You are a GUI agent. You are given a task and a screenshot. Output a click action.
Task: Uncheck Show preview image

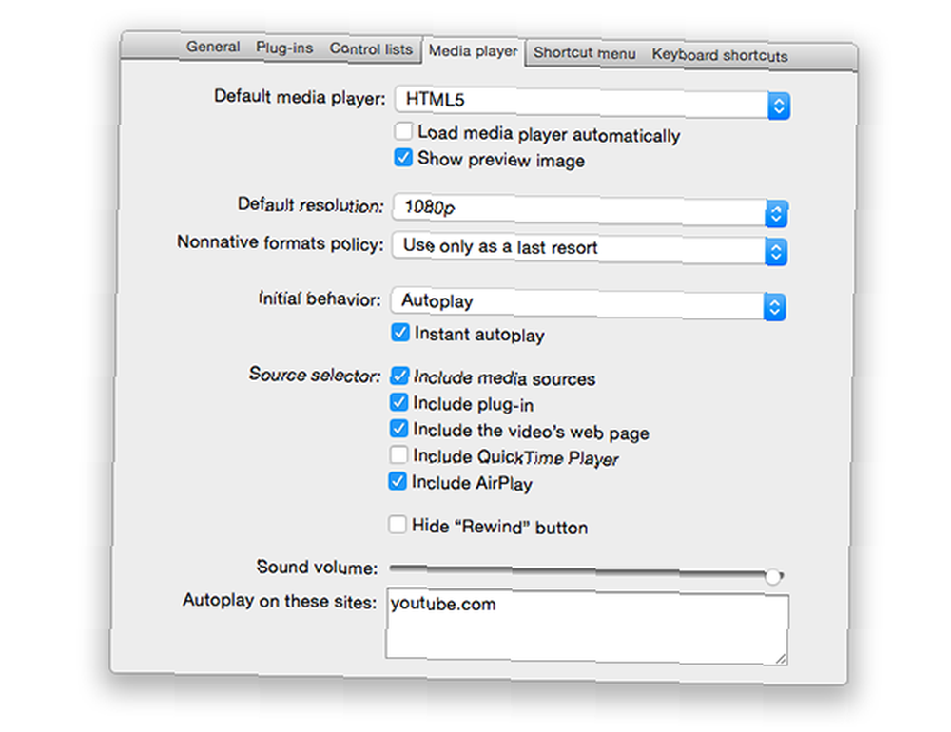pos(403,158)
